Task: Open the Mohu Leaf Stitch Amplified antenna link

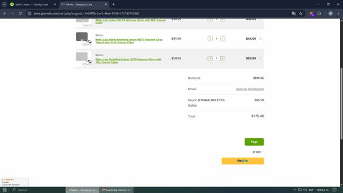Action: click(x=129, y=41)
